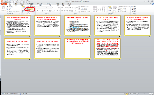
Task: Click 日本語 language in status bar
Action: [25, 94]
